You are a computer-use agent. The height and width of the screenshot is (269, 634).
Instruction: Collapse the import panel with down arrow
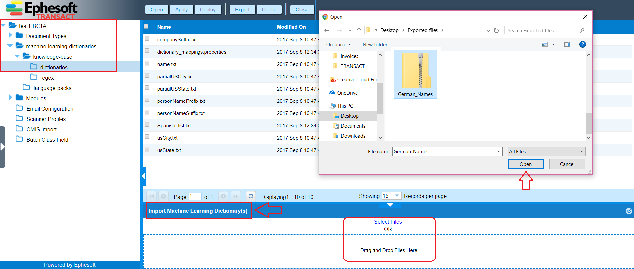coord(390,205)
